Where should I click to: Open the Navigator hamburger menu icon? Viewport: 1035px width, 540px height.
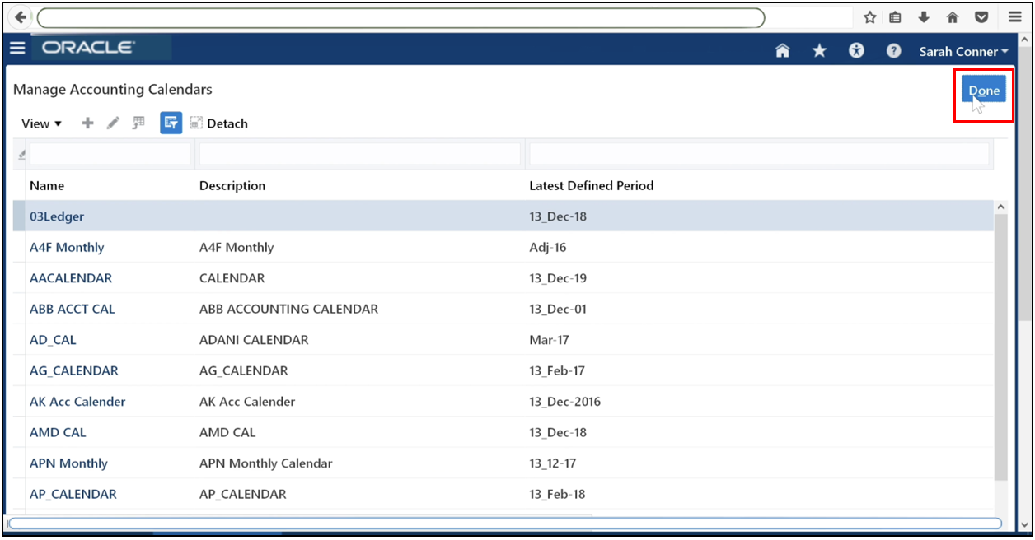[17, 48]
